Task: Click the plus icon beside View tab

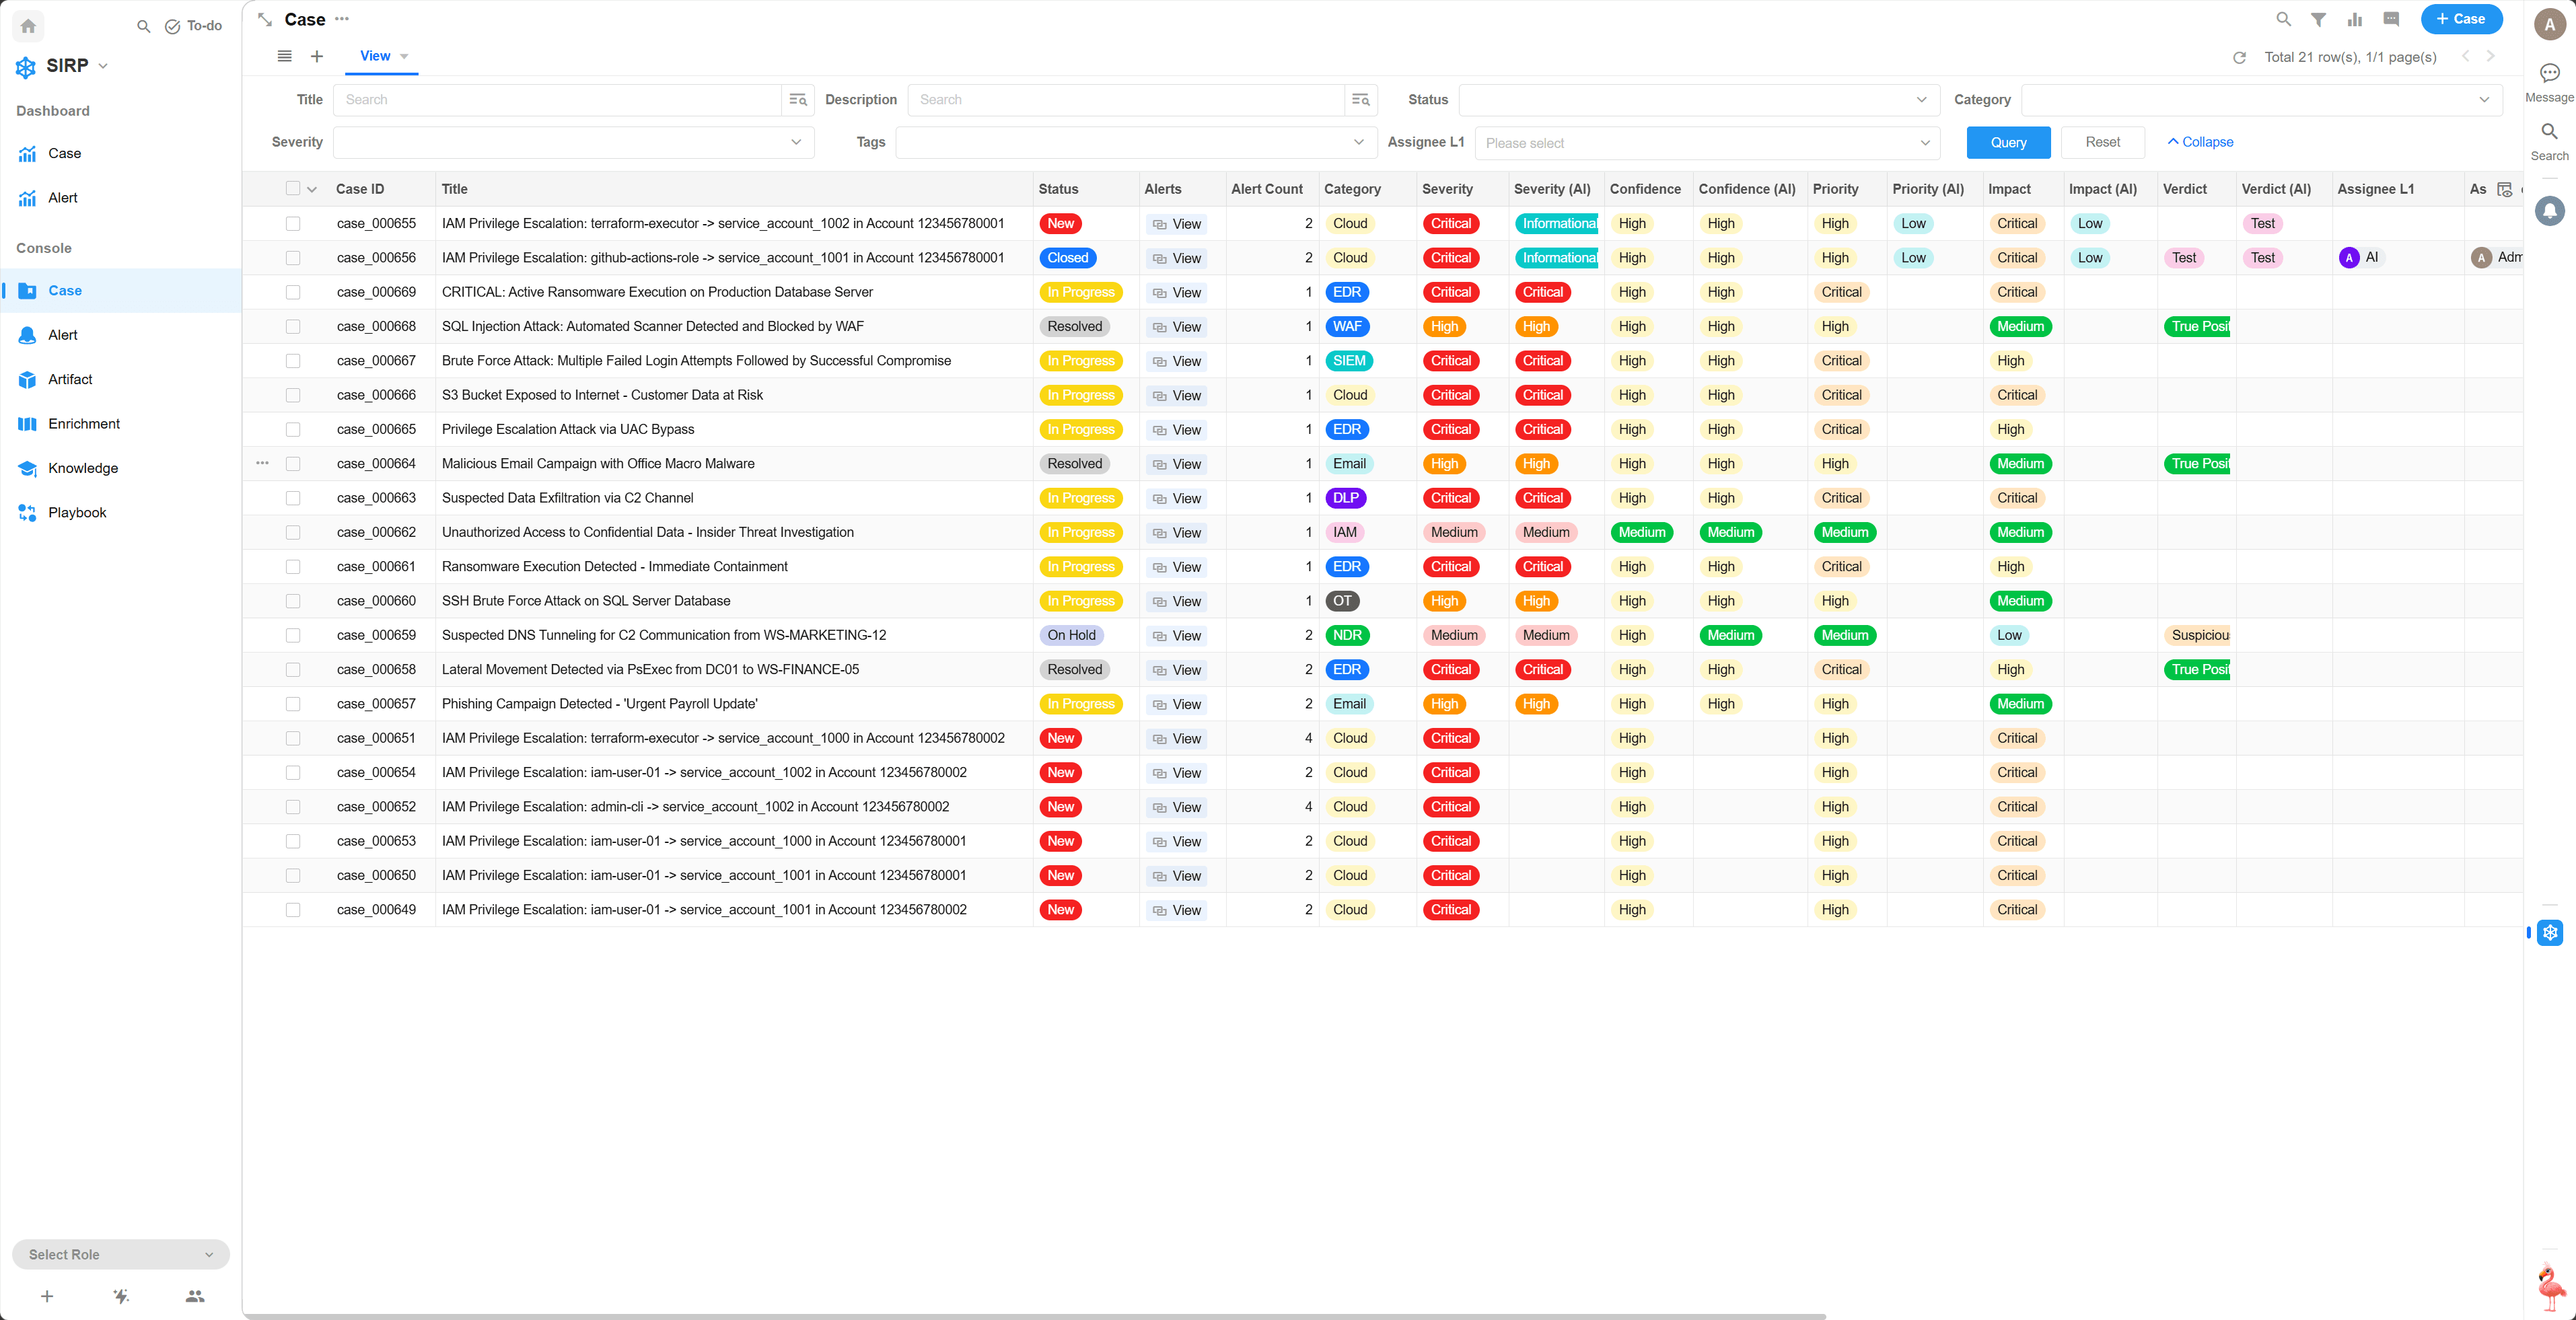Action: pyautogui.click(x=317, y=56)
